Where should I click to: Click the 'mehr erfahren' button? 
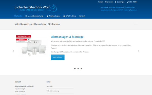pyautogui.click(x=58, y=57)
